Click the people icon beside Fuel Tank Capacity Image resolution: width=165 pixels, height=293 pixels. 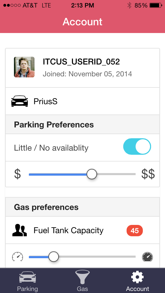(20, 230)
